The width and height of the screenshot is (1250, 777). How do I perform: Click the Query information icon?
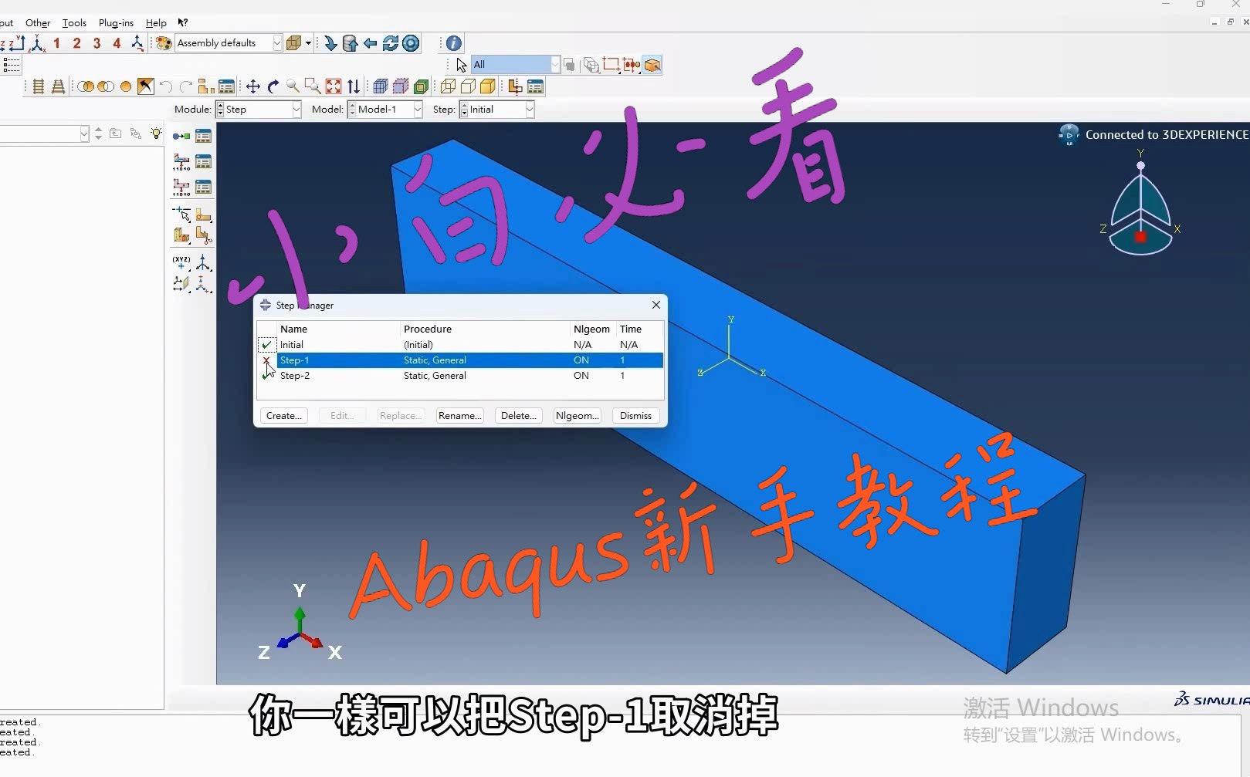(x=454, y=43)
